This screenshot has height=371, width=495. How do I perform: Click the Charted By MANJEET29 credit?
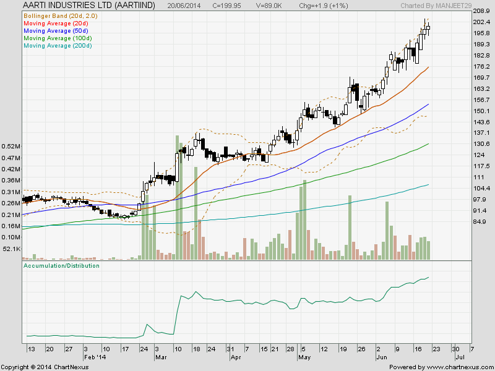[x=436, y=6]
